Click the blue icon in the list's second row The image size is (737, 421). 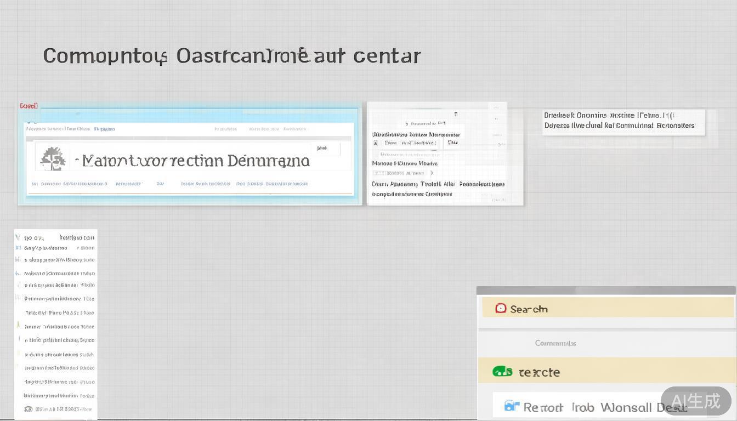tap(18, 248)
